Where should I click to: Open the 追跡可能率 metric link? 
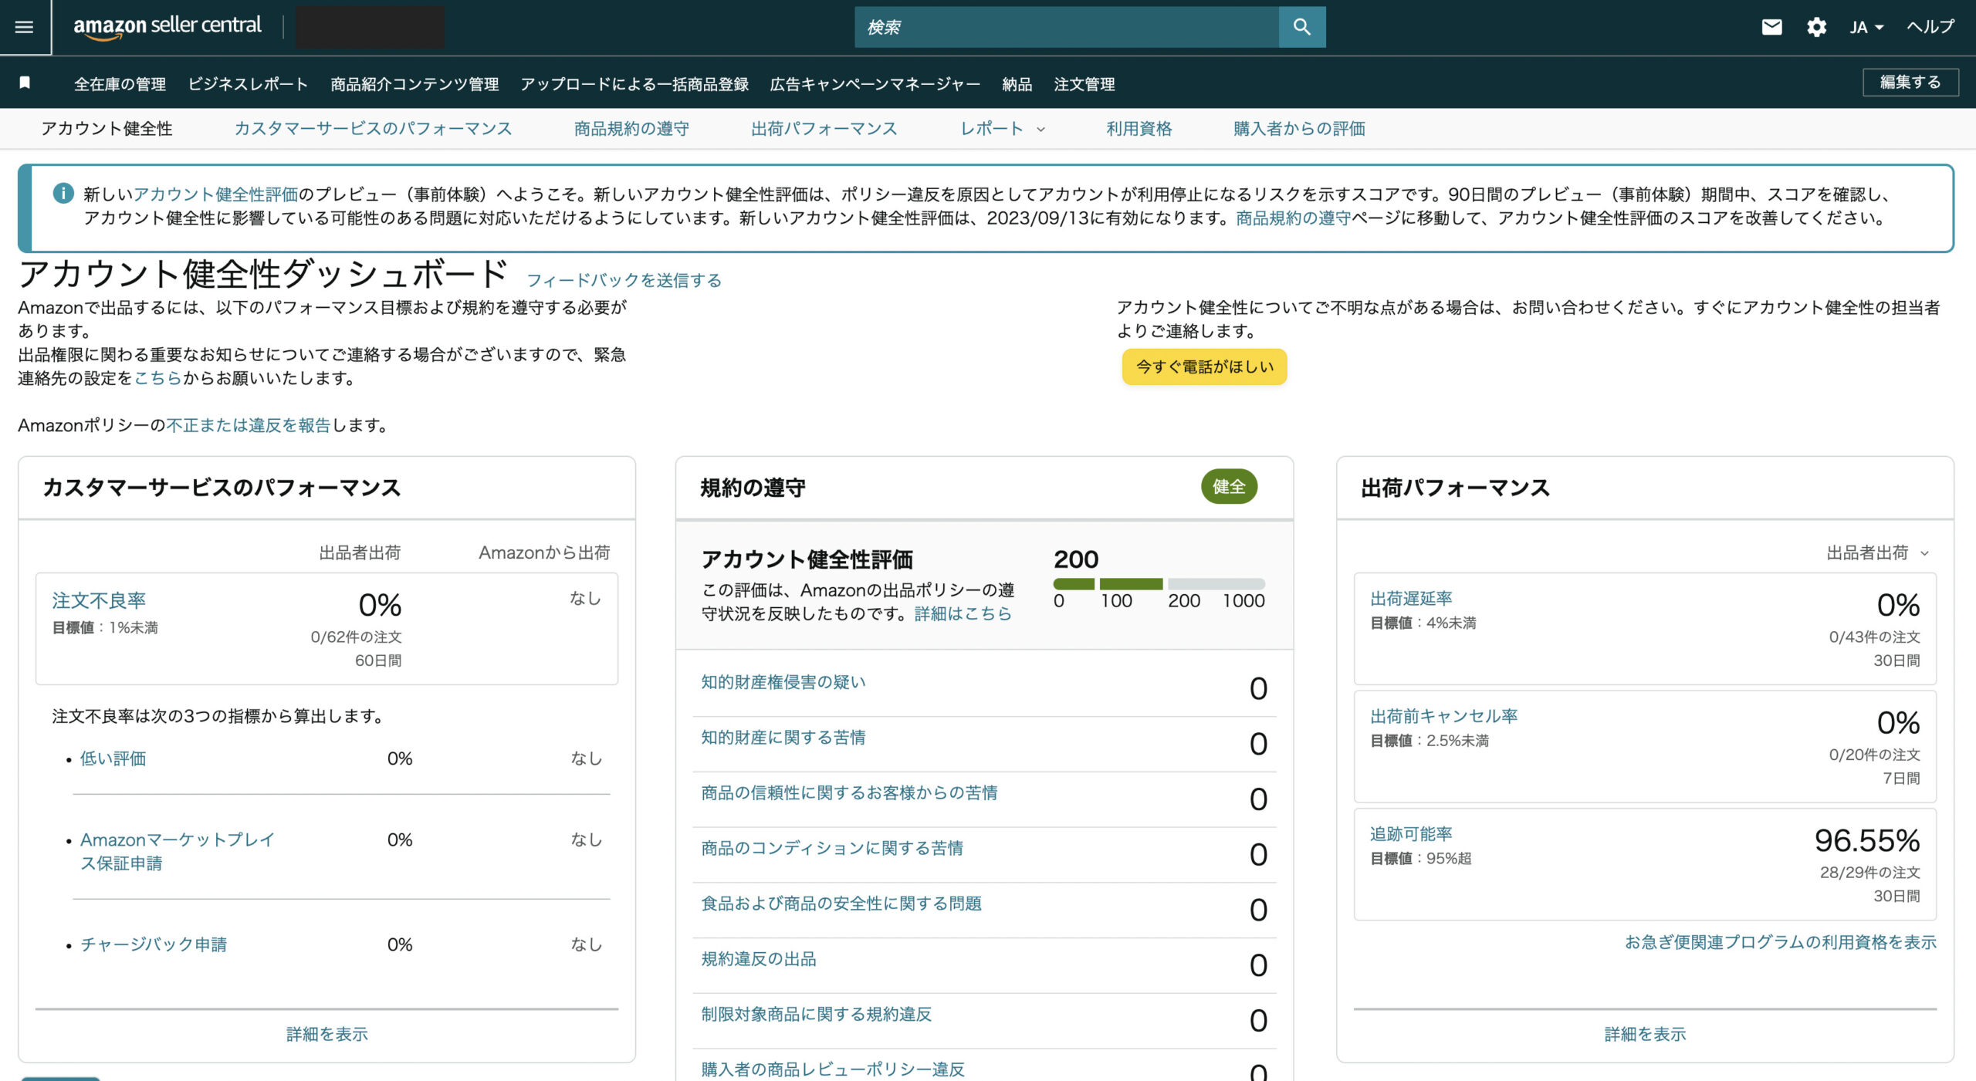pyautogui.click(x=1411, y=834)
